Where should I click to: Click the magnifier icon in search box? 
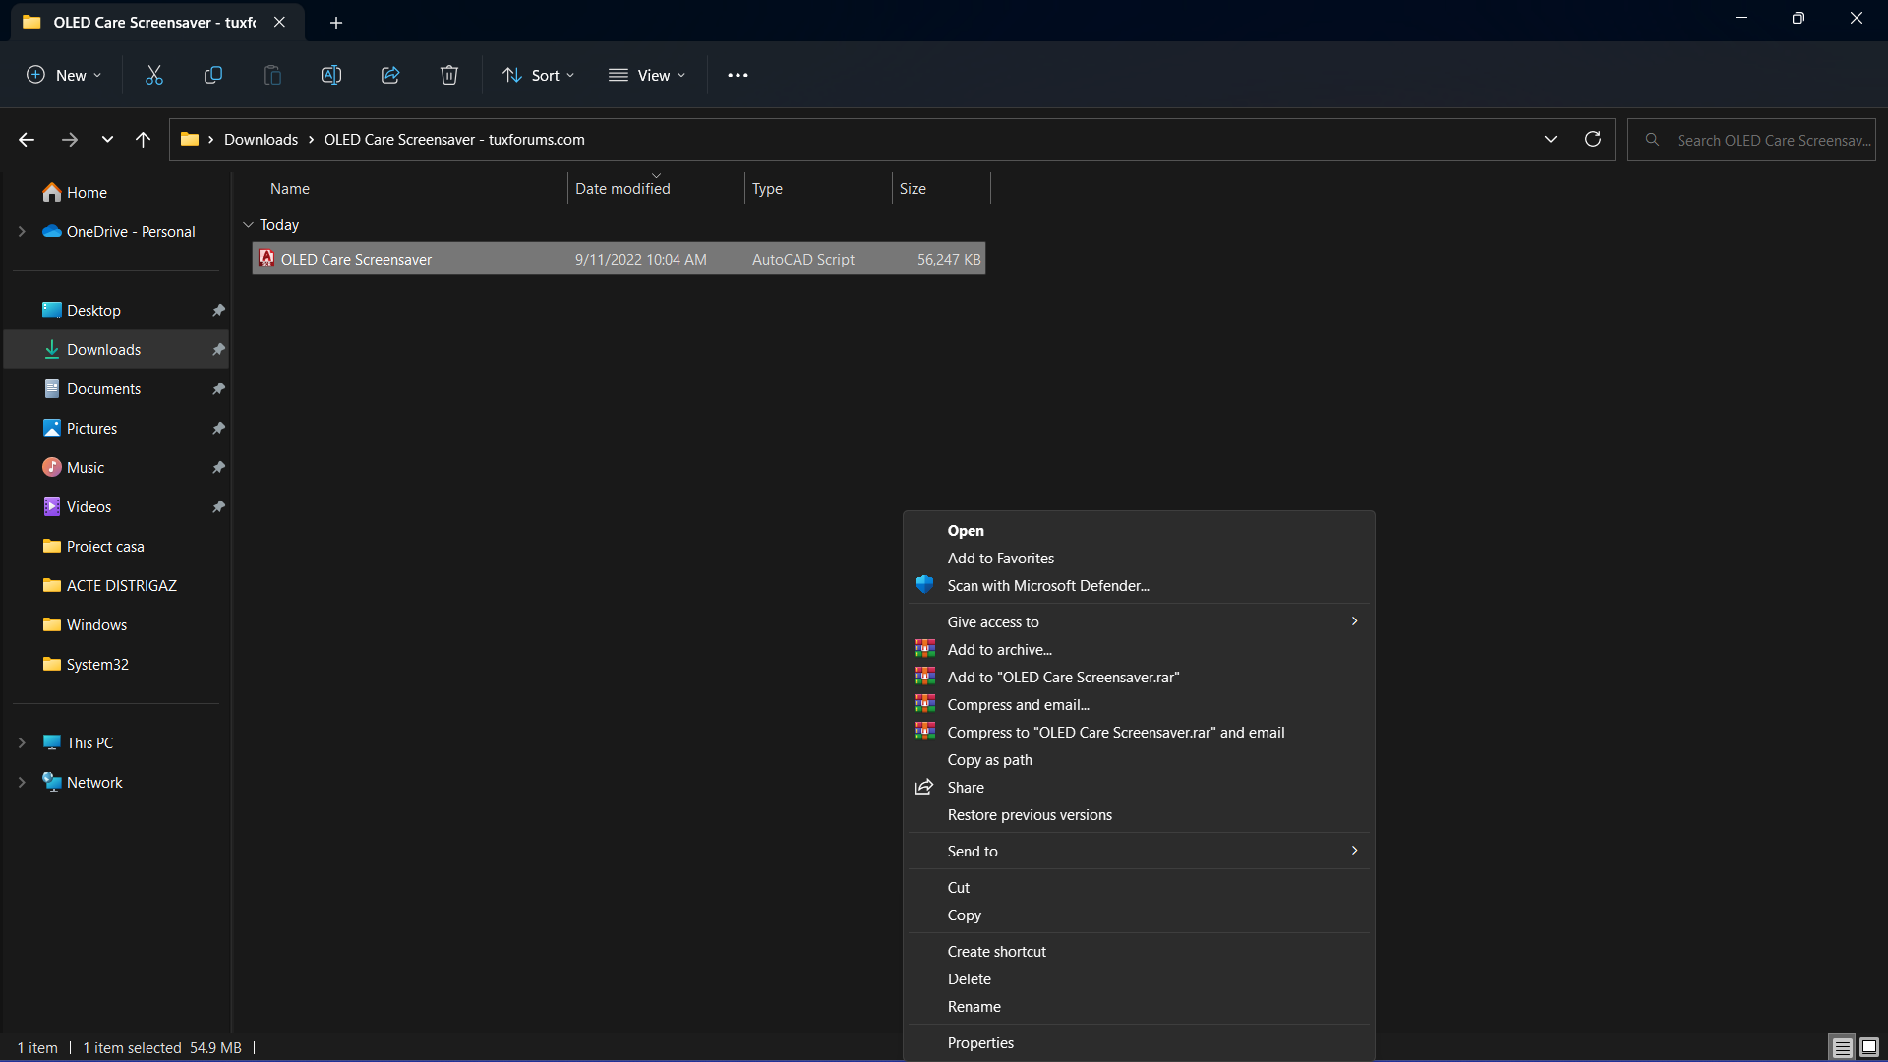[1653, 140]
